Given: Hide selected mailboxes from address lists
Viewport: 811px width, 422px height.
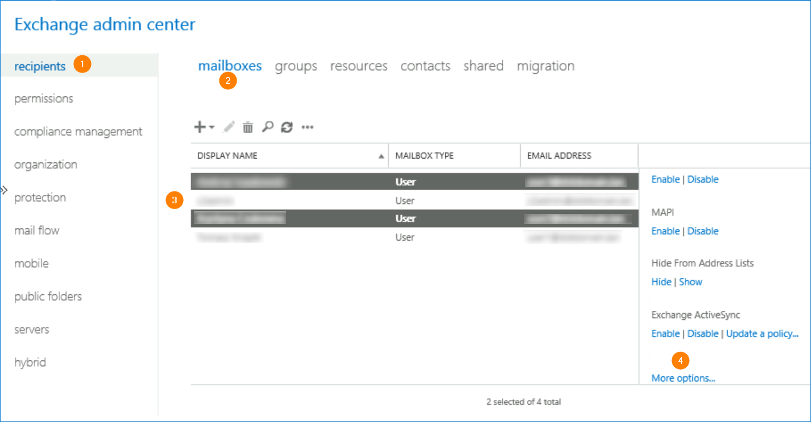Looking at the screenshot, I should point(661,281).
